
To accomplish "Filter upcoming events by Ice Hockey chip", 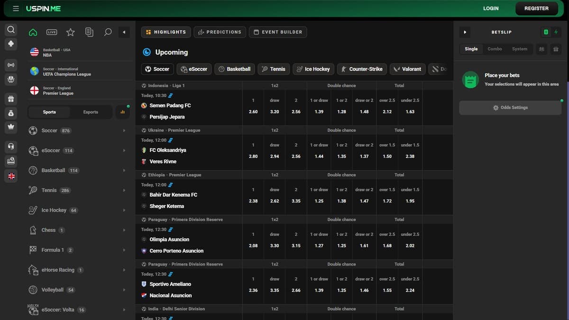I will [313, 69].
